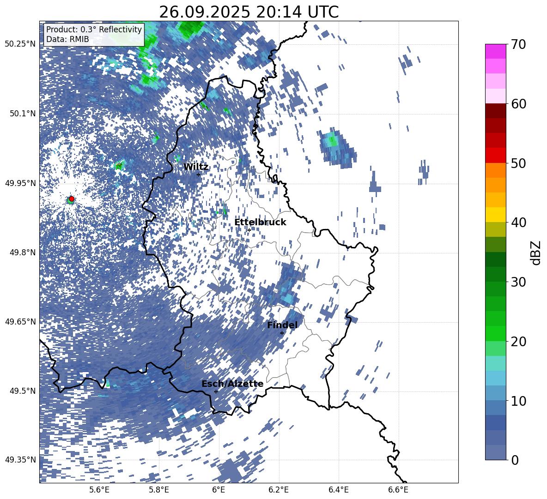
Task: Click the 49.65°N latitude label
Action: 20,321
